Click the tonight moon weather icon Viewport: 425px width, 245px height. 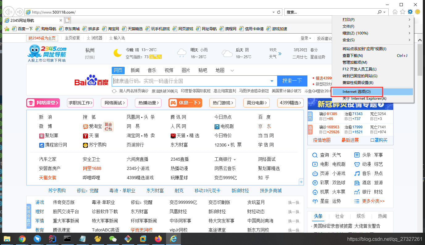pos(117,53)
